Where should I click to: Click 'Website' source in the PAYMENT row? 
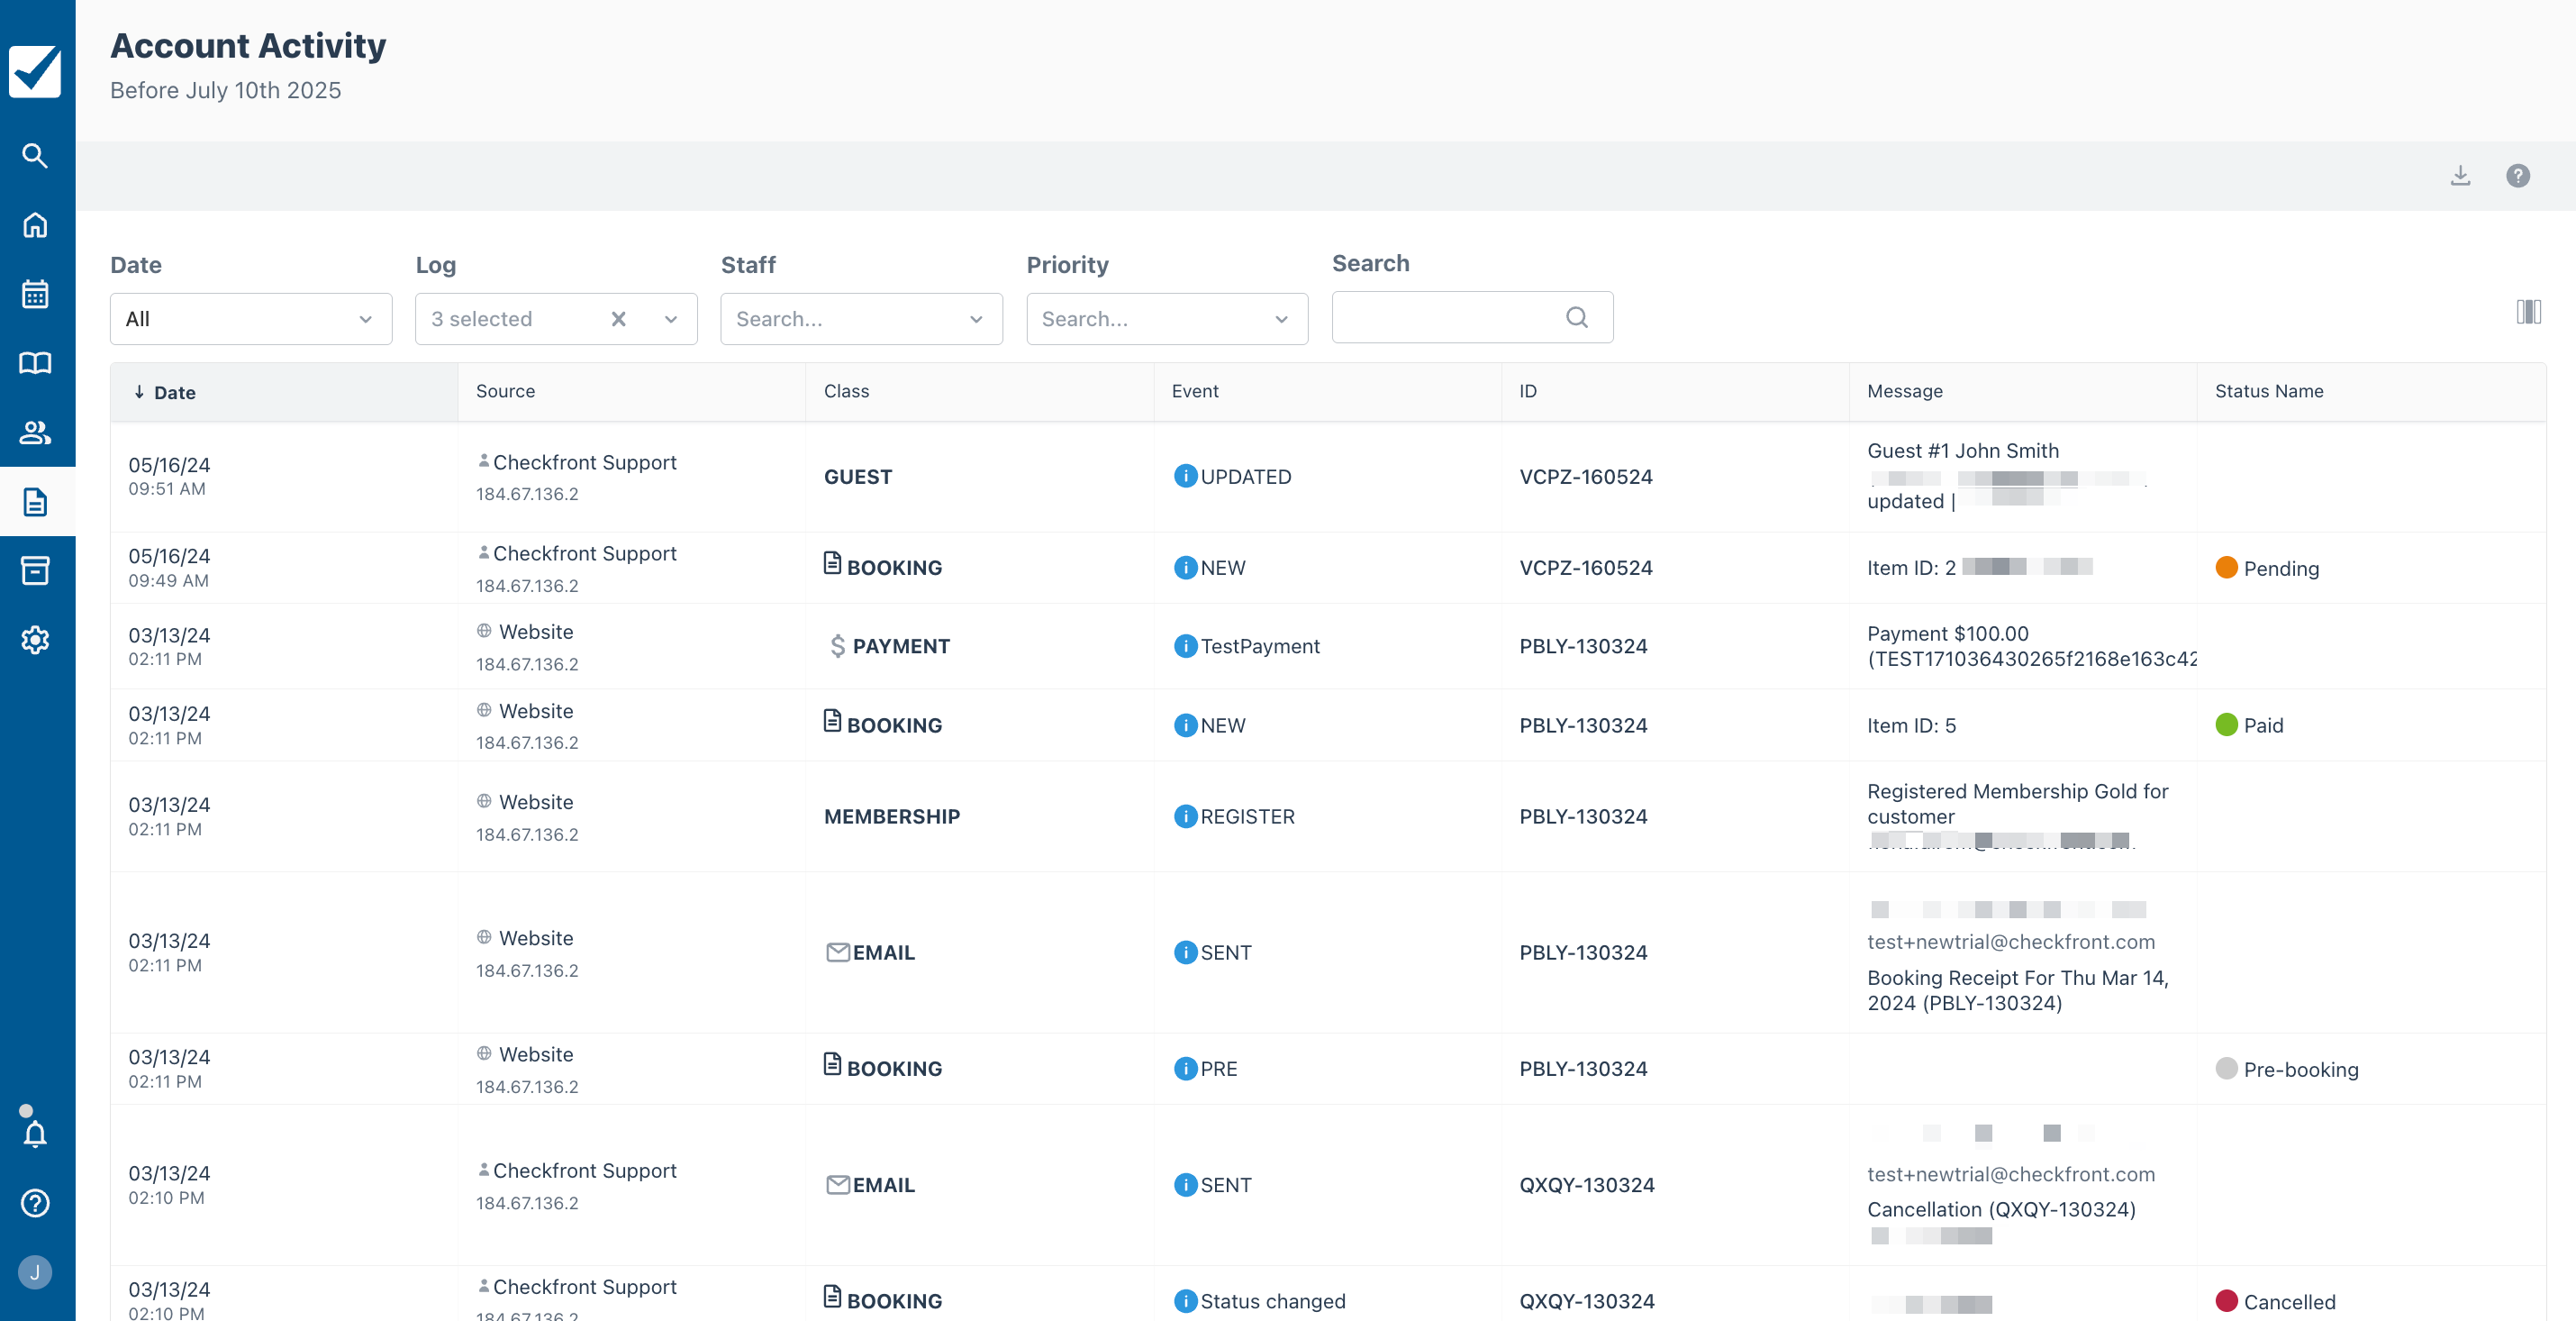click(536, 632)
